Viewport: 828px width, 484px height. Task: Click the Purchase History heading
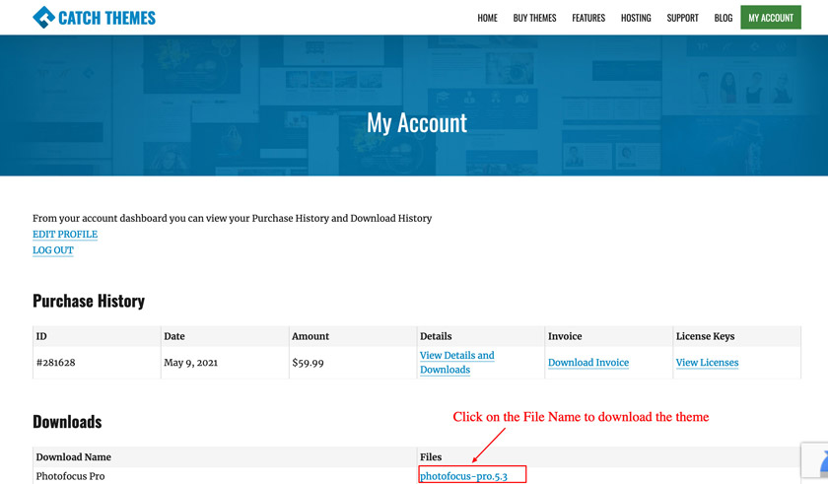tap(89, 302)
